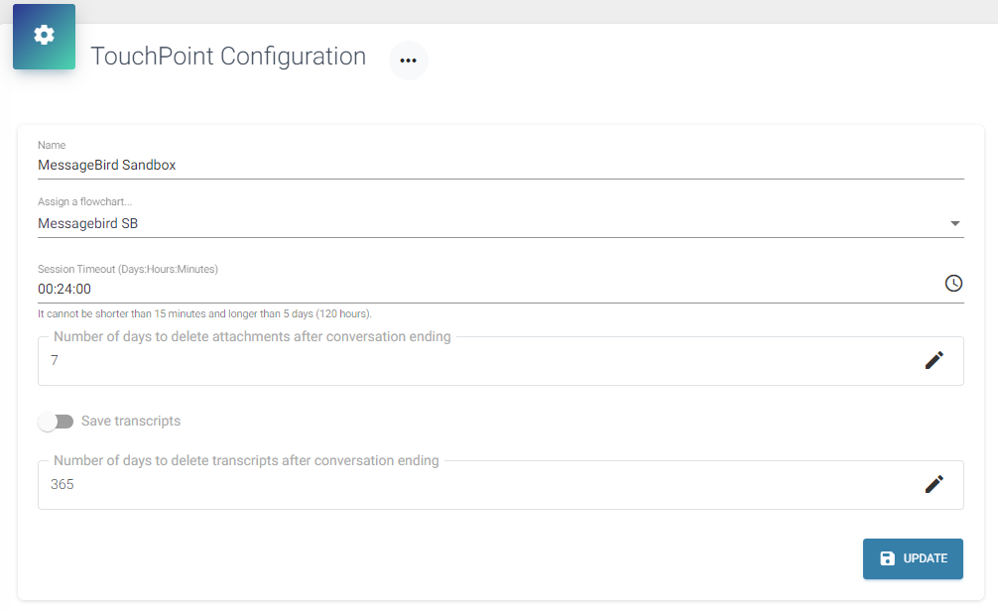Click the "Session Timeout (Days:Hours:Minutes)" label
This screenshot has height=611, width=998.
127,269
